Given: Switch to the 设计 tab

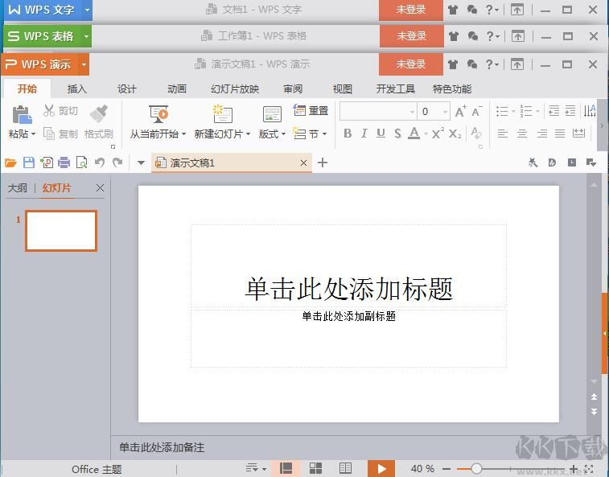Looking at the screenshot, I should (x=127, y=89).
